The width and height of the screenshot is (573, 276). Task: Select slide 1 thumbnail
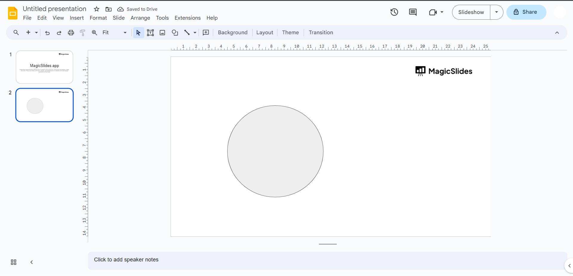click(44, 67)
